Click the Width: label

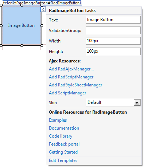55,41
